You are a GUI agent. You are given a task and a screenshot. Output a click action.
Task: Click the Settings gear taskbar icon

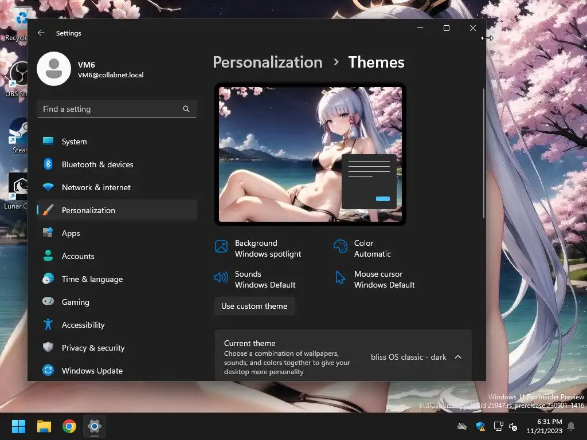pyautogui.click(x=95, y=426)
